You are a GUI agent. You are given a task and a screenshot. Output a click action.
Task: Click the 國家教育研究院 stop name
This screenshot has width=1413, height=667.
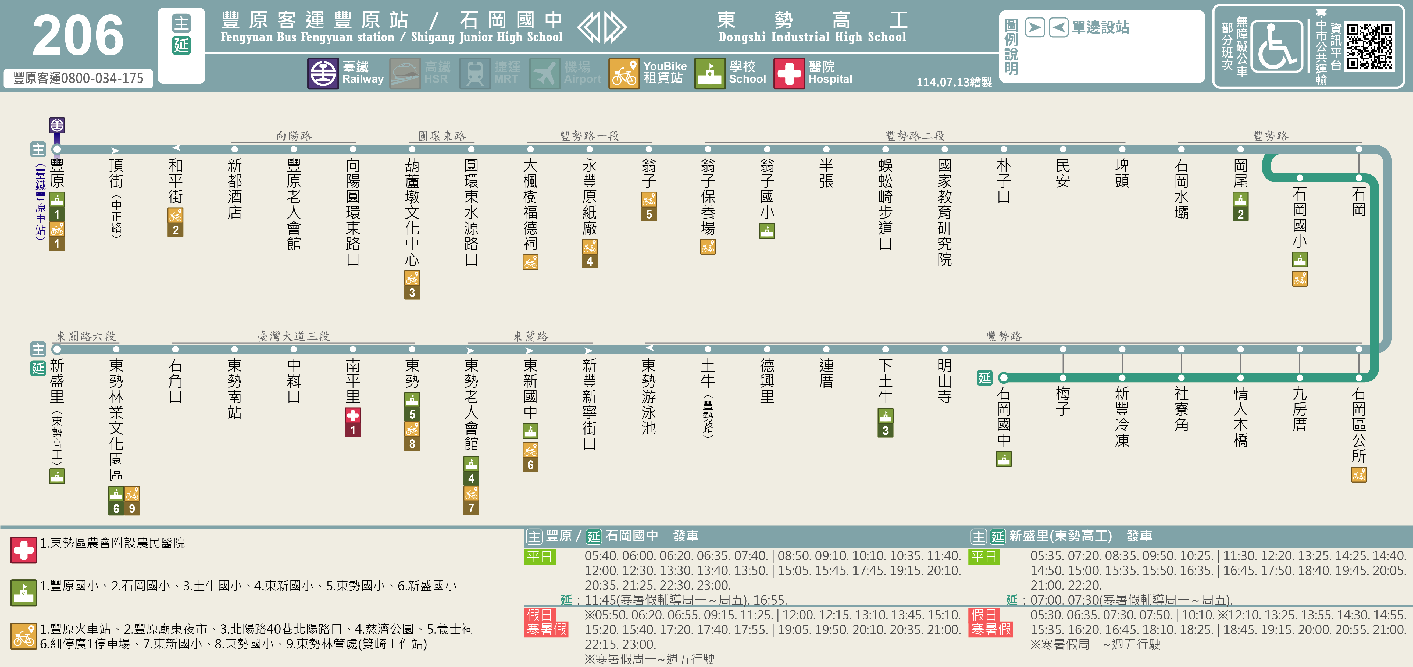pyautogui.click(x=945, y=212)
